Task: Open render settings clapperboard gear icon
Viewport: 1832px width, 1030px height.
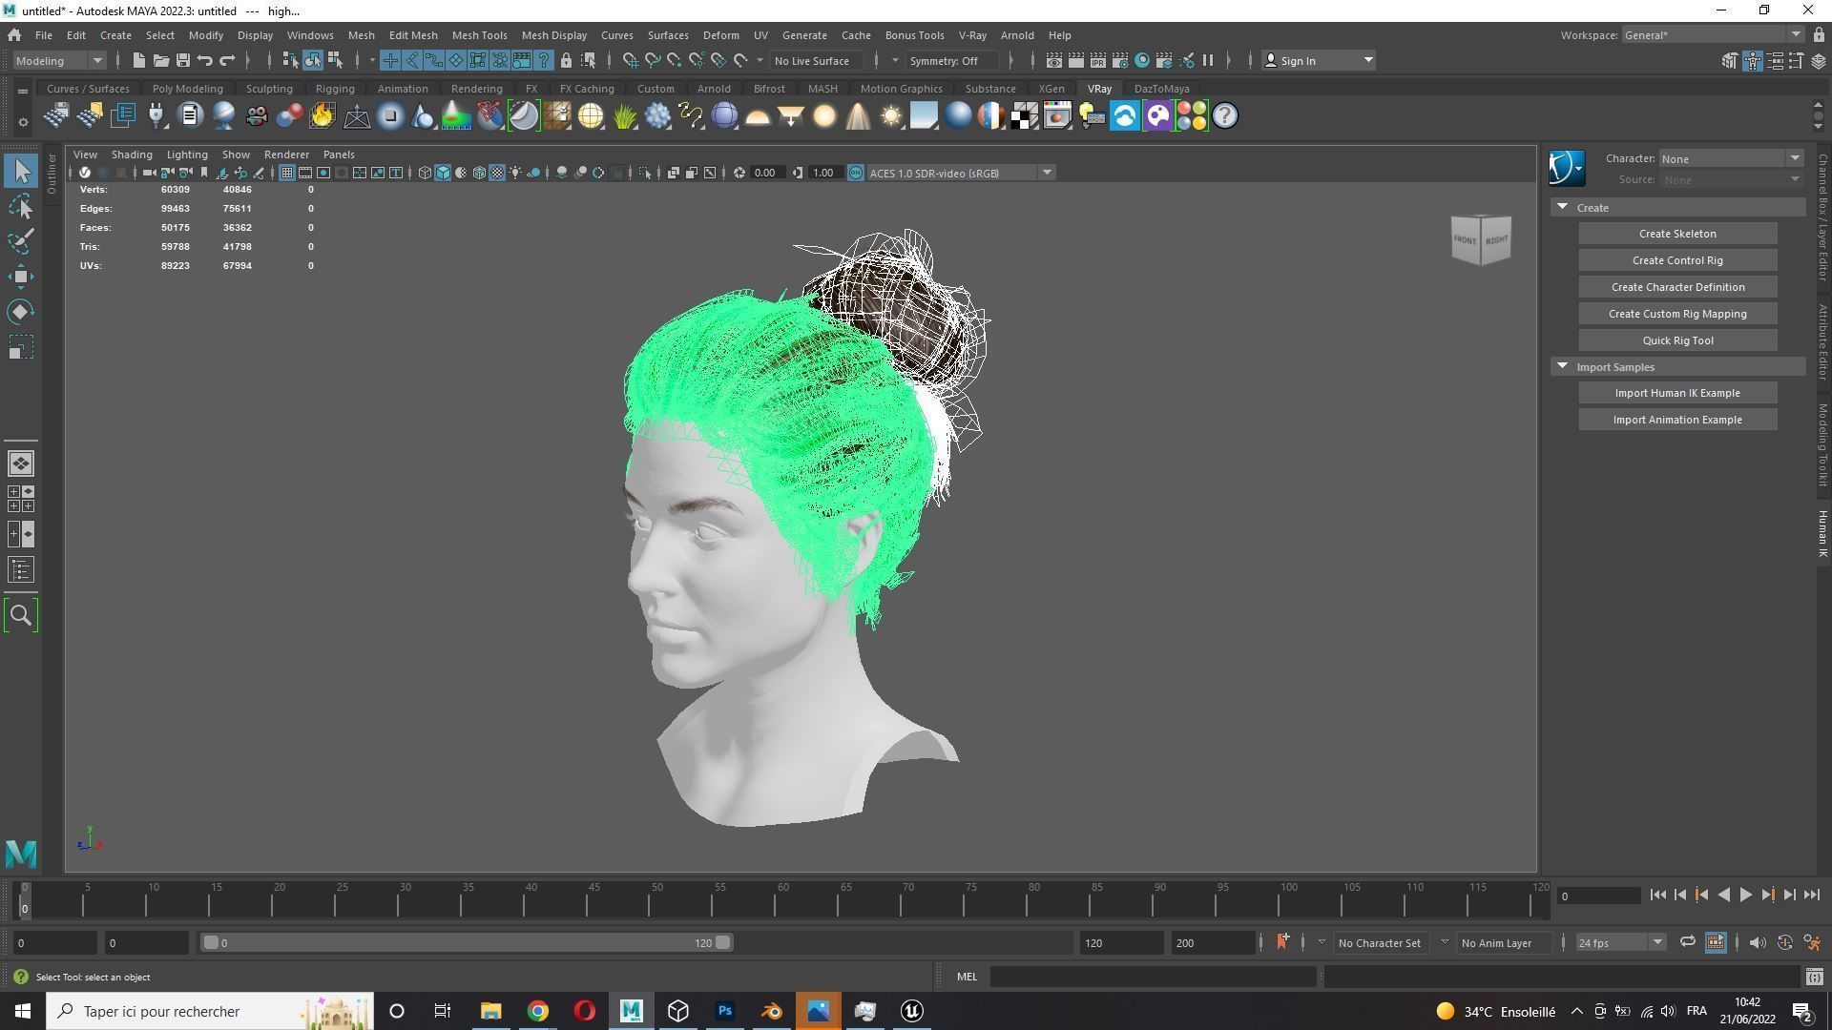Action: pos(1119,61)
